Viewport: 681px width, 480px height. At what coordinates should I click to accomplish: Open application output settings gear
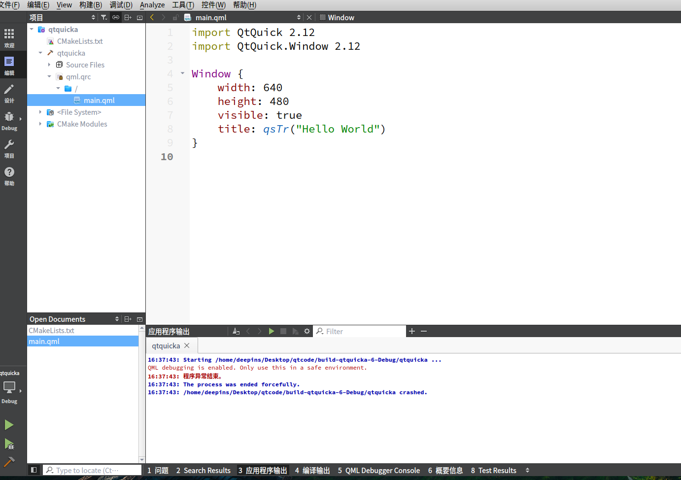pos(307,331)
